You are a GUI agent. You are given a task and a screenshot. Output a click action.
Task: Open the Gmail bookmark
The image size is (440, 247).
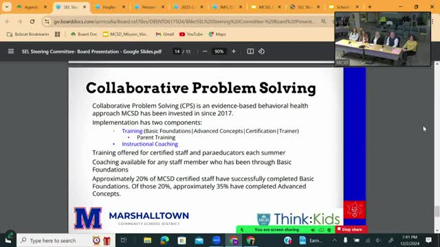click(165, 34)
